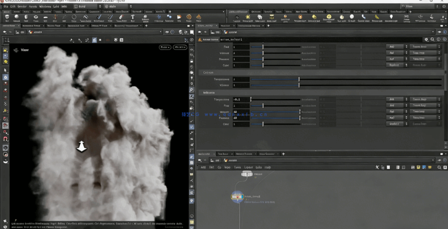
Task: Select the upper node in the network view
Action: pyautogui.click(x=247, y=174)
